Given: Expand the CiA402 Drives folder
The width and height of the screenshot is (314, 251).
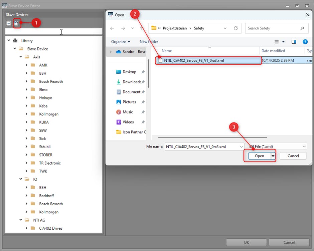Looking at the screenshot, I should tap(26, 228).
